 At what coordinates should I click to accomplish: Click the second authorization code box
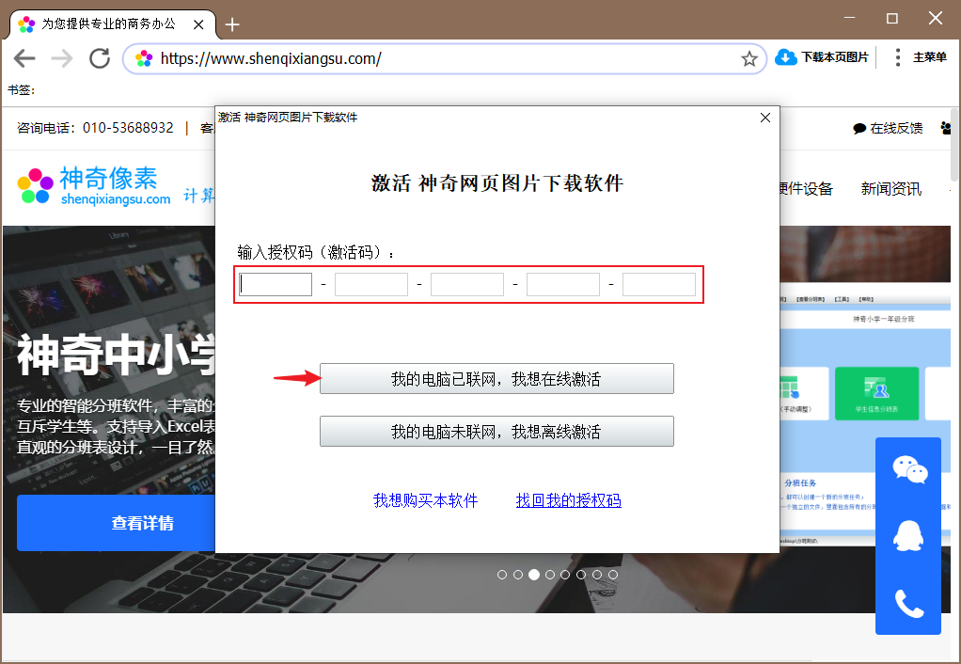[x=371, y=284]
